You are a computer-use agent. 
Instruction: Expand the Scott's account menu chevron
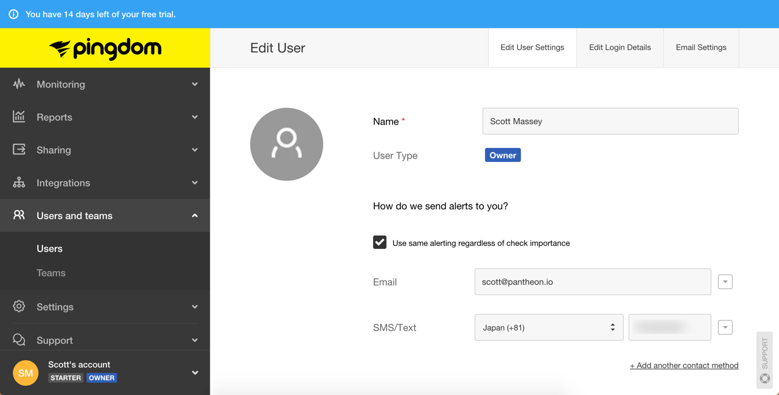click(x=195, y=372)
